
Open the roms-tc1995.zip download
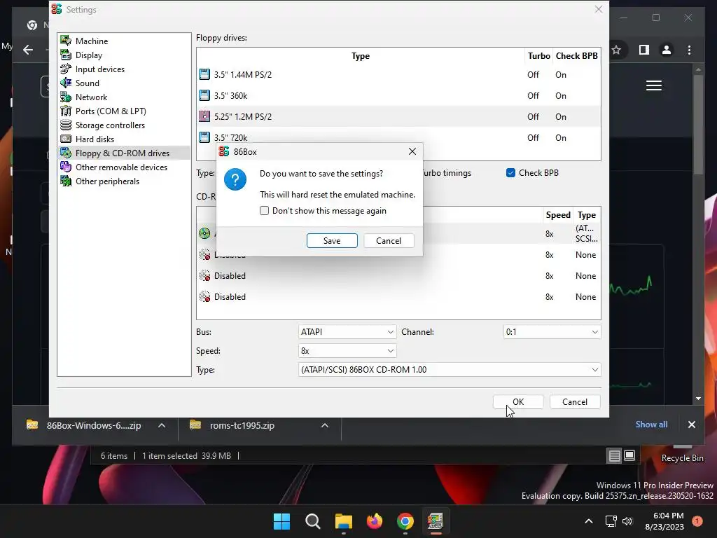click(x=234, y=425)
